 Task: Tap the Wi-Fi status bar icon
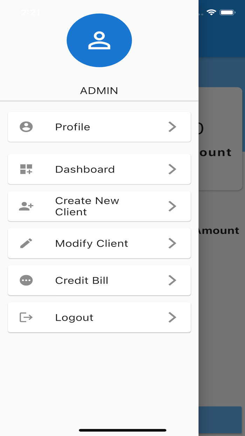click(x=211, y=13)
